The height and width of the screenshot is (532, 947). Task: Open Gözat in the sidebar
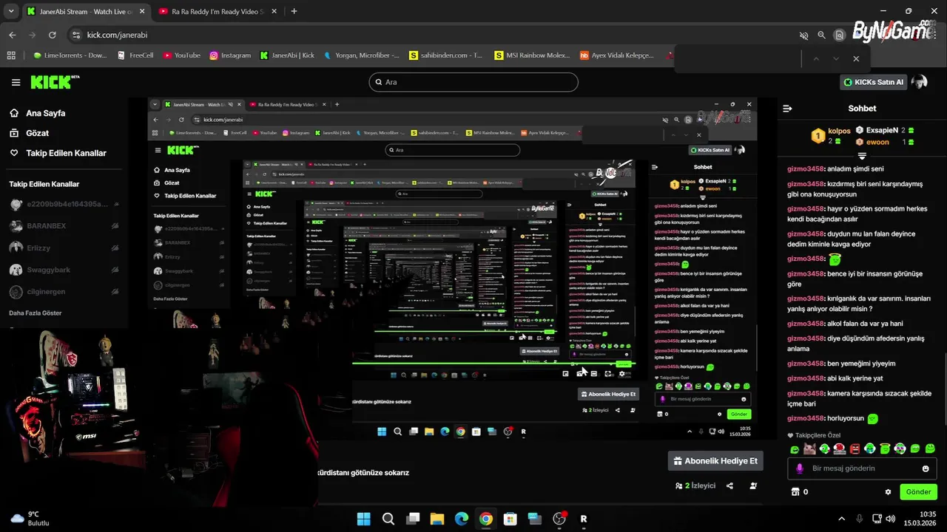[x=37, y=133]
